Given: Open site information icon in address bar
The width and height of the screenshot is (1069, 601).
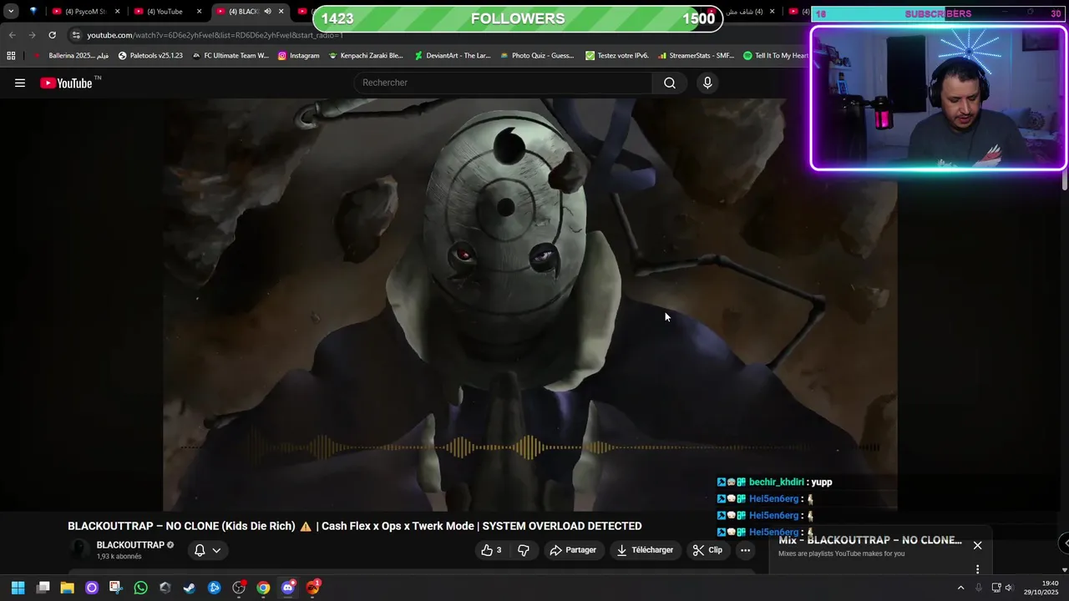Looking at the screenshot, I should coord(76,35).
